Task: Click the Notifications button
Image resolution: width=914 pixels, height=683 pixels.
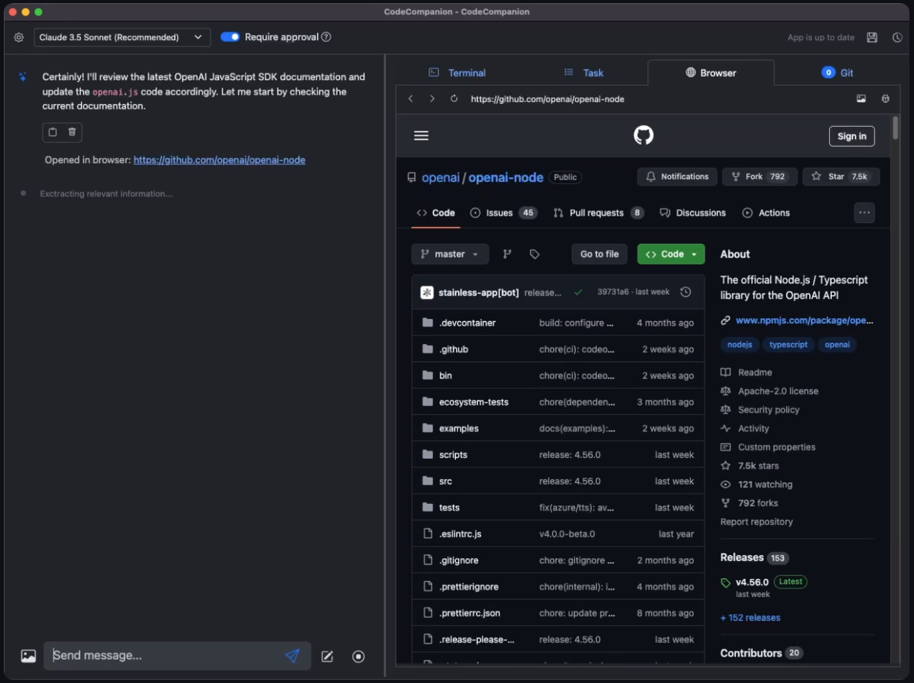Action: (x=677, y=177)
